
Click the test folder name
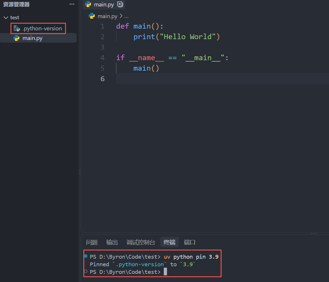(x=15, y=18)
